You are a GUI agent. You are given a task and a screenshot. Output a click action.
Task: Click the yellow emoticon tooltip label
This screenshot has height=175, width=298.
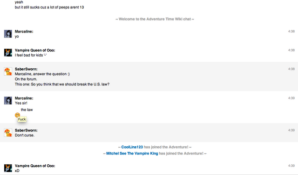point(22,119)
